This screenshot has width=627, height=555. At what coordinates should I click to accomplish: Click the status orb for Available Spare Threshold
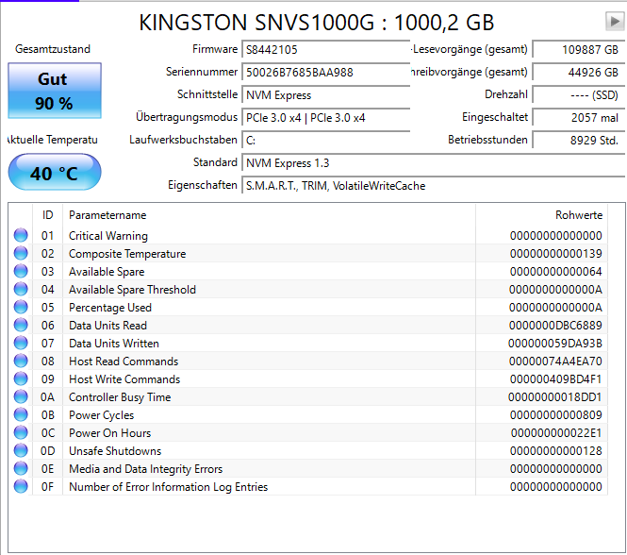pyautogui.click(x=21, y=289)
